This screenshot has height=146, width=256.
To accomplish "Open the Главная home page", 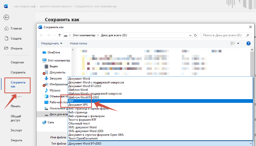I will click(16, 29).
